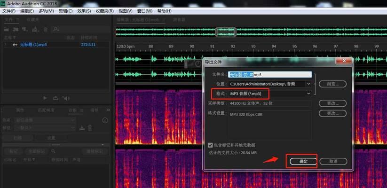
Task: Open the 格式 MP3 音频 (*.mp3) dropdown
Action: (270, 94)
